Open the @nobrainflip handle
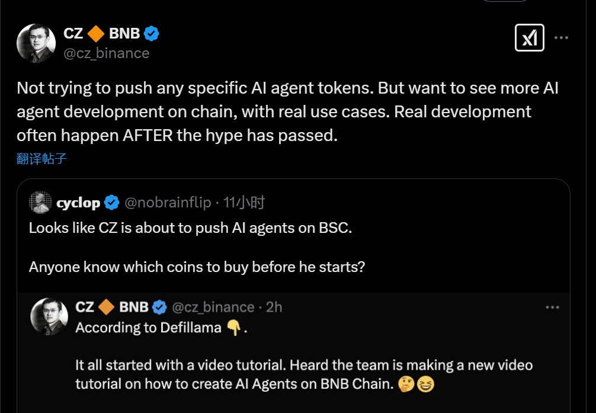Screen dimensions: 596x413 pos(168,203)
